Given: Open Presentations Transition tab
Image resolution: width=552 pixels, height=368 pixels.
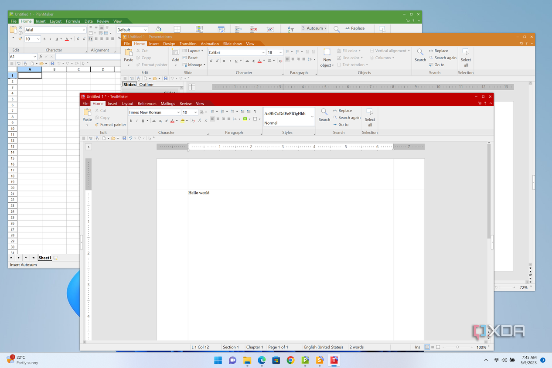Looking at the screenshot, I should pos(188,44).
